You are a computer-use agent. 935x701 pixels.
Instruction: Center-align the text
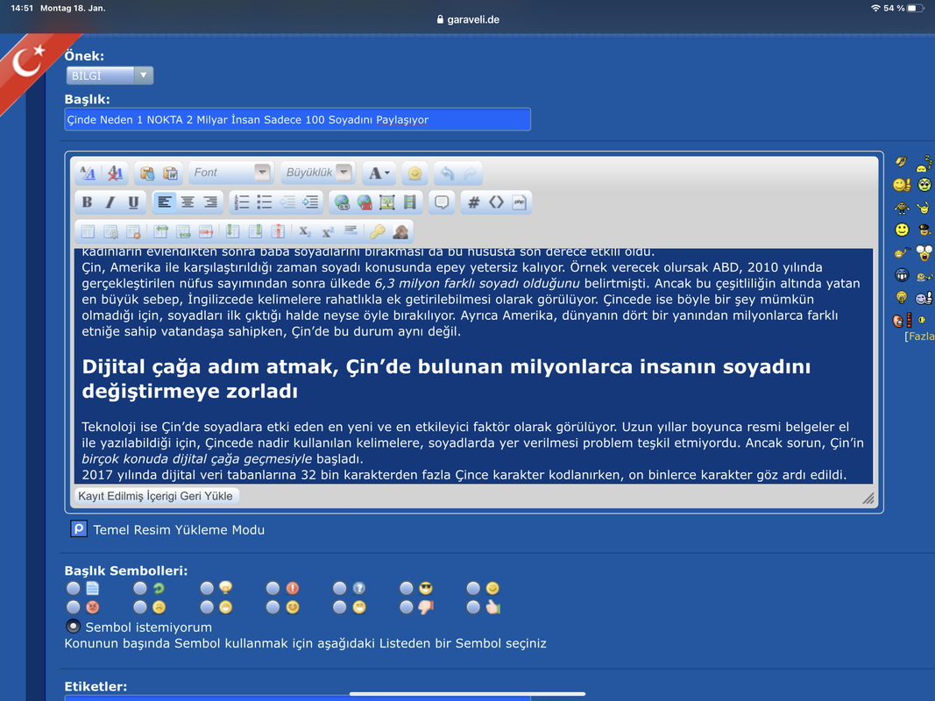(188, 202)
